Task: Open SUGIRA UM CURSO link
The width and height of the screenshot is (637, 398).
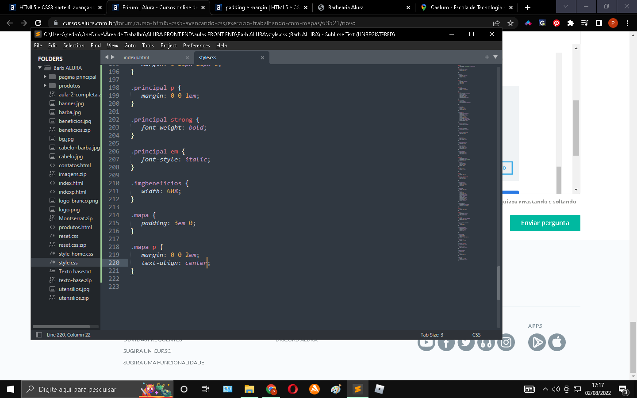Action: point(147,351)
